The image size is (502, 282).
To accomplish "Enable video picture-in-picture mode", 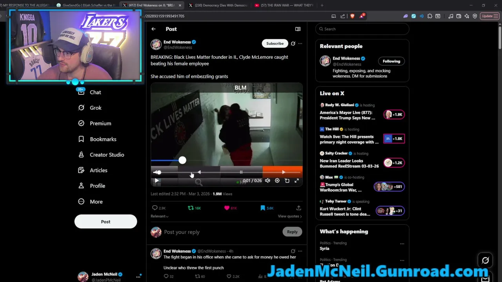I will pos(287,181).
